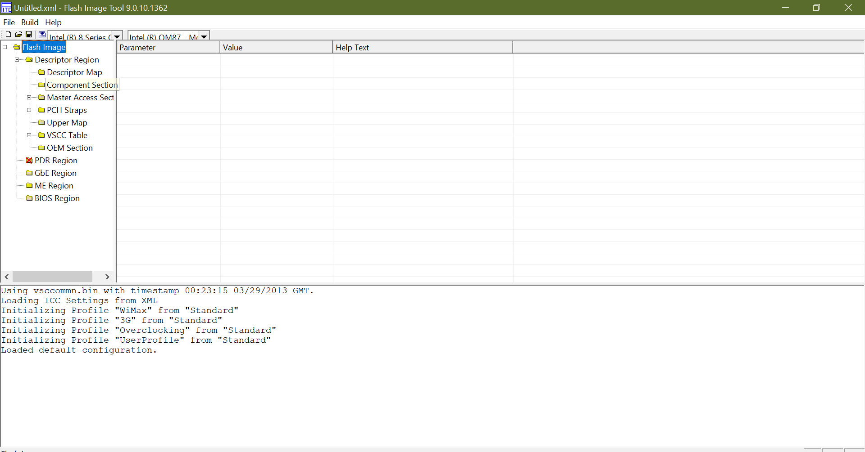Click the Open file toolbar icon
This screenshot has height=452, width=865.
18,34
